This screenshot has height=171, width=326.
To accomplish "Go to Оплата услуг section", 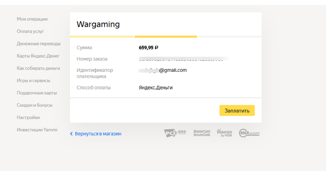I will pos(30,31).
